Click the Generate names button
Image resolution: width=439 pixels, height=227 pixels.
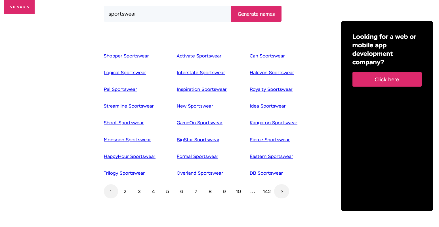coord(256,14)
